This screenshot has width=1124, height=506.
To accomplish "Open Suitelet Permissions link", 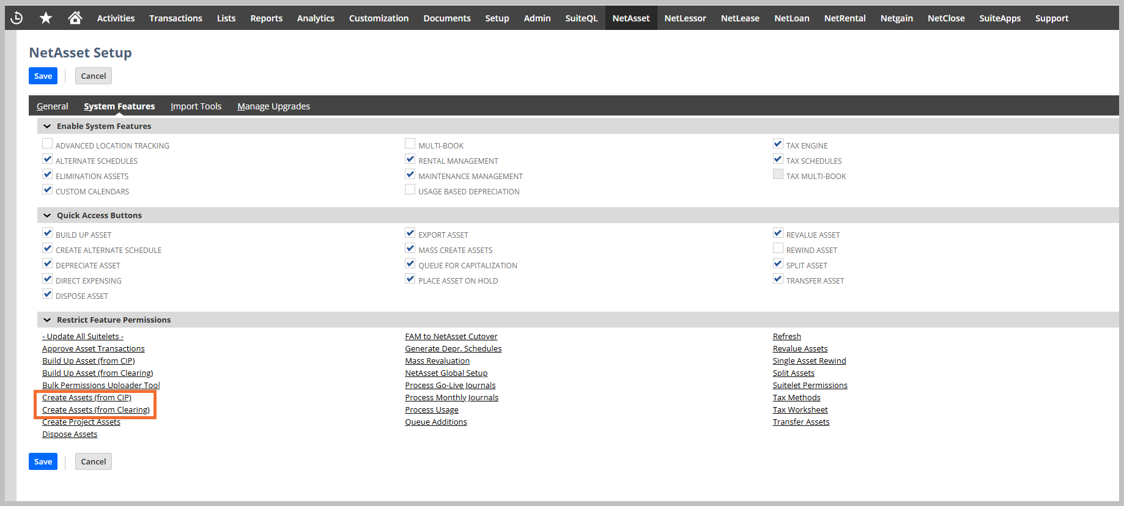I will [810, 385].
